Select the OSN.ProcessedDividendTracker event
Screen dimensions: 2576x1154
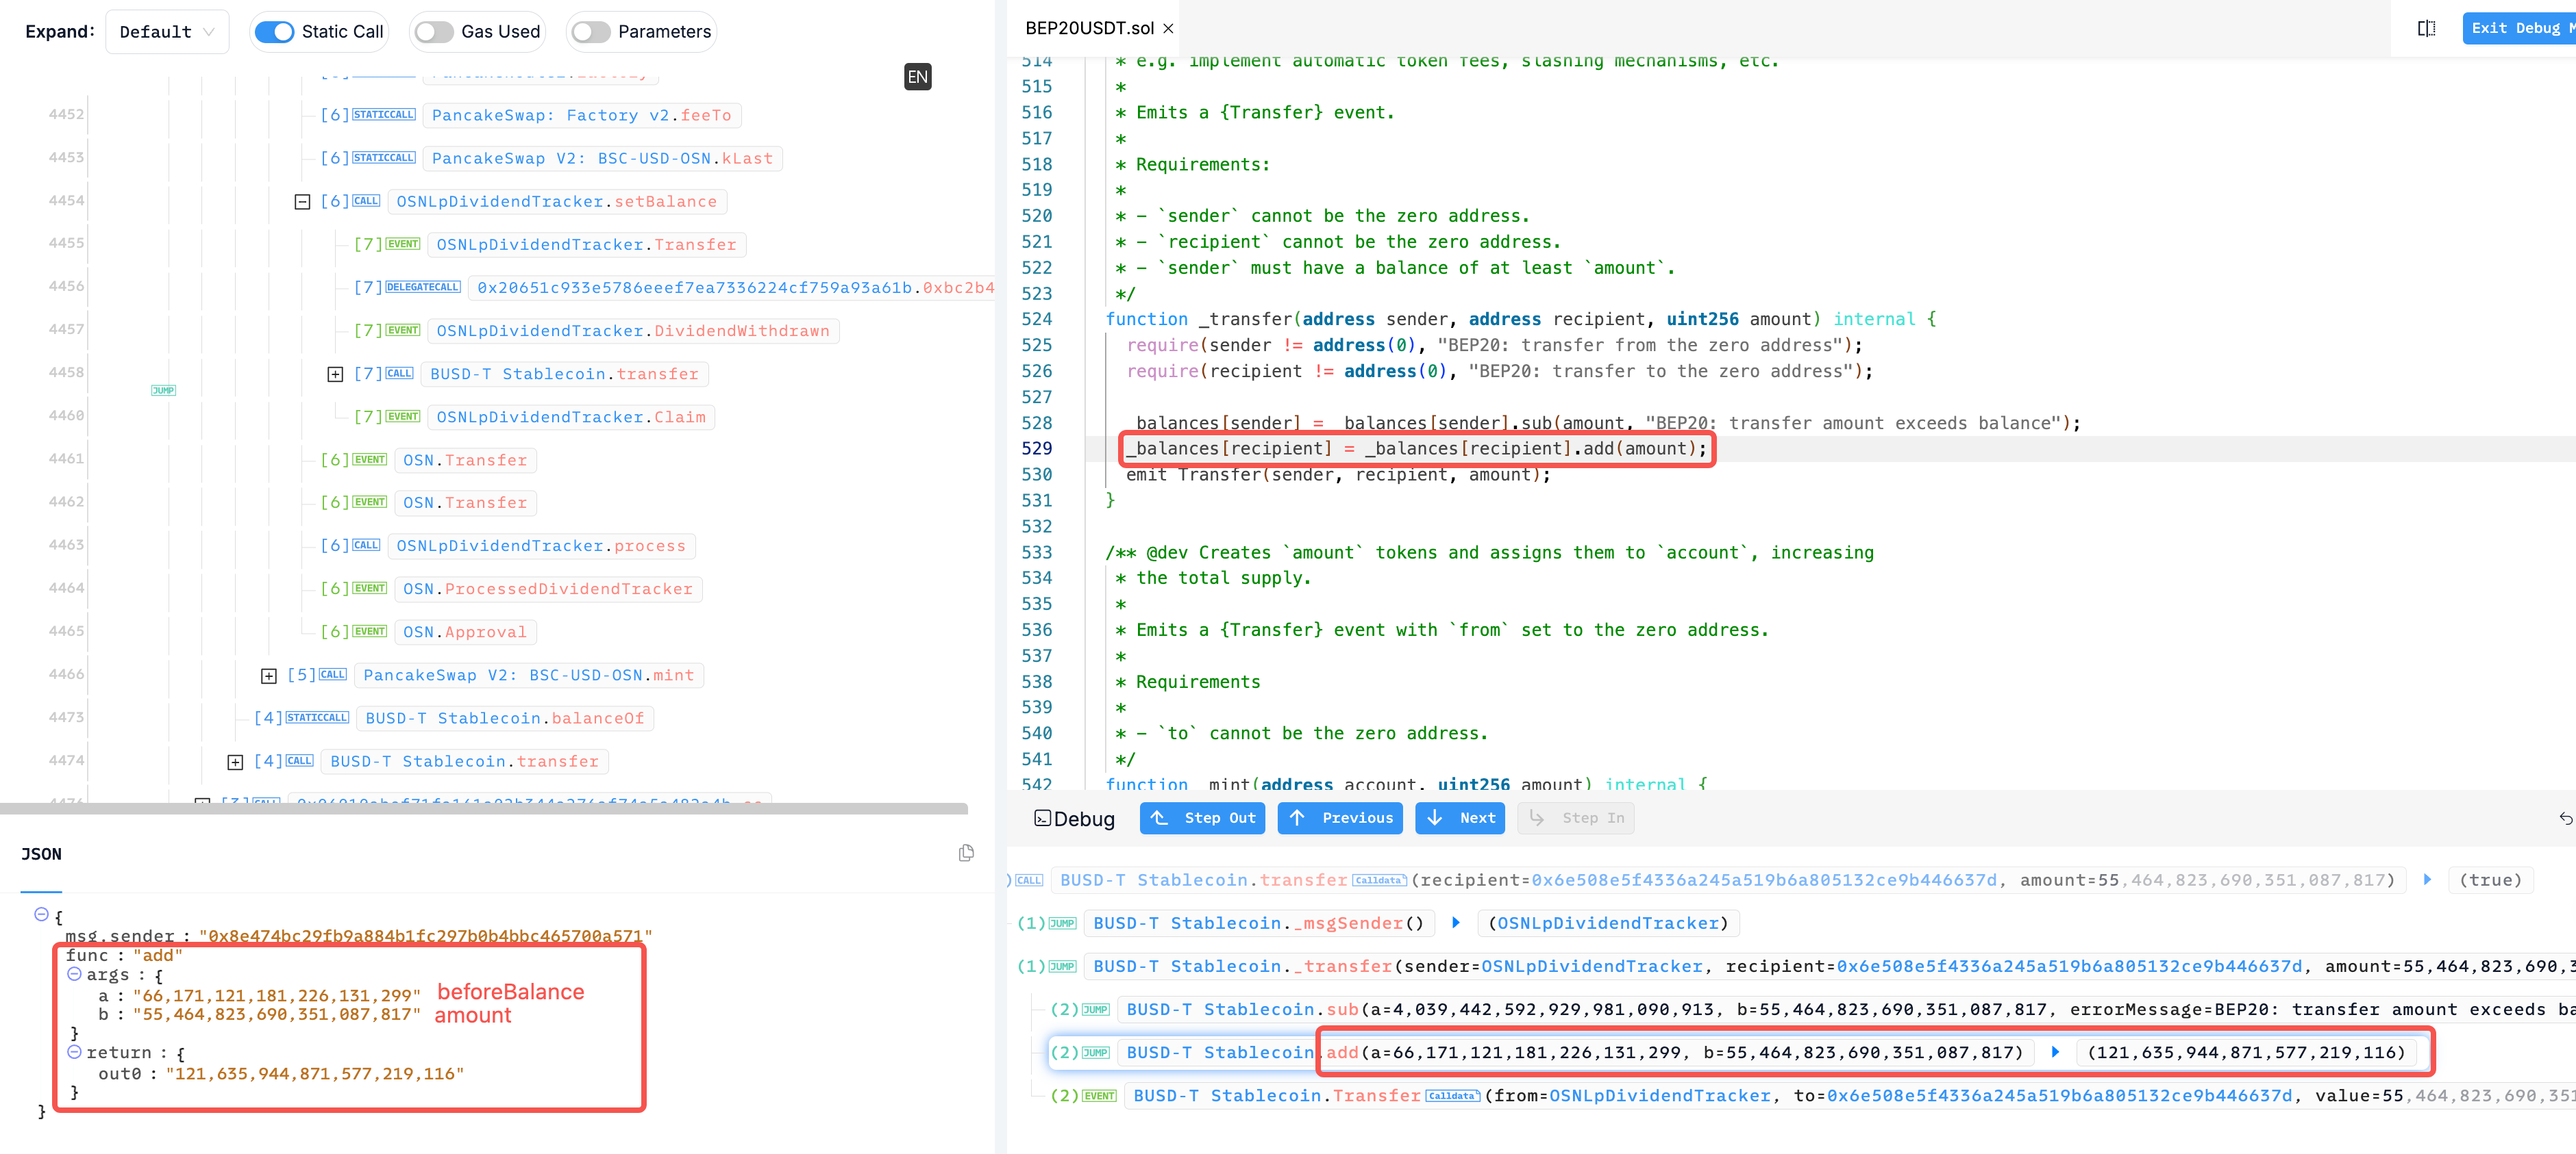(x=548, y=589)
